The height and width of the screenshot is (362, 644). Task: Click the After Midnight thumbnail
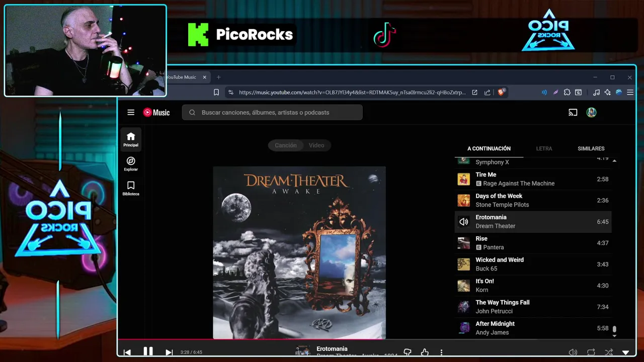point(463,328)
